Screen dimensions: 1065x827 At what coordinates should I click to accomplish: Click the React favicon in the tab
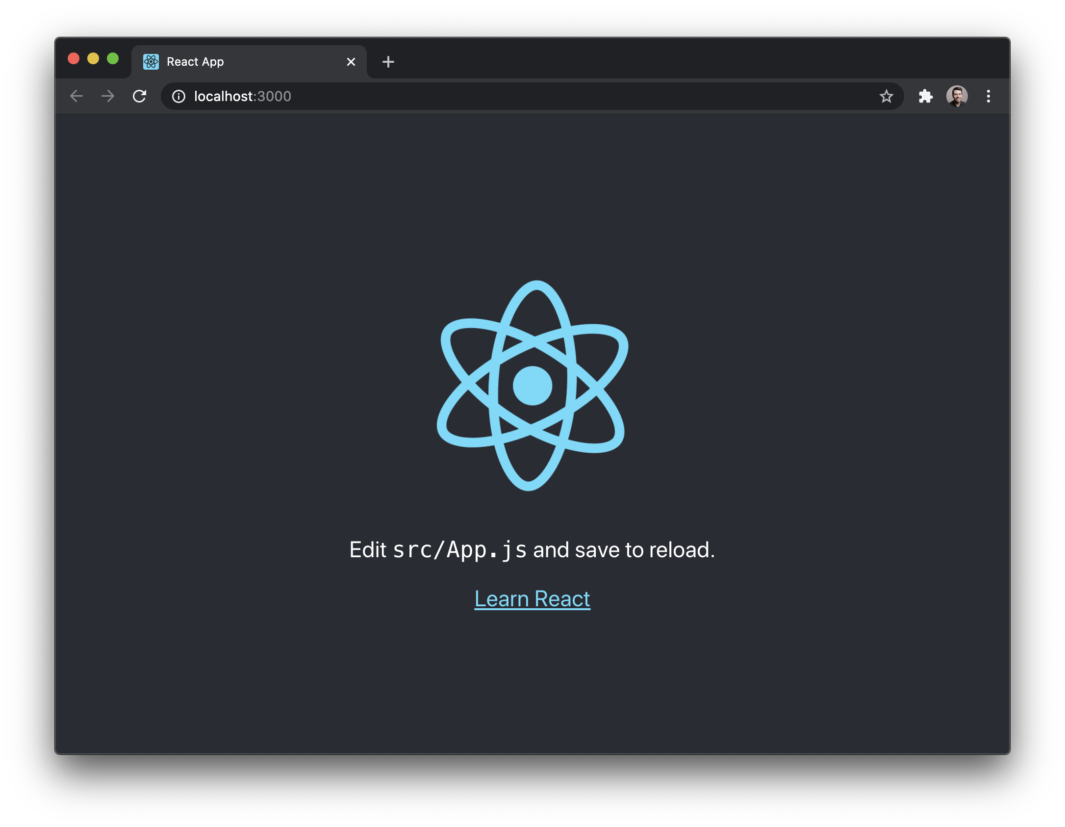(151, 62)
